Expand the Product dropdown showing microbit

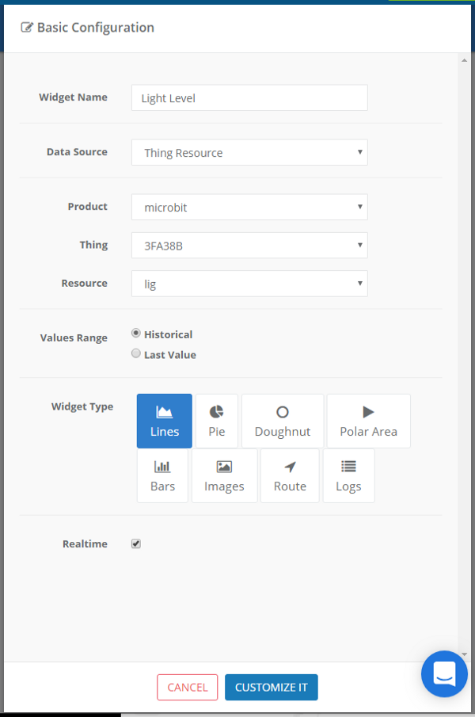tap(249, 207)
